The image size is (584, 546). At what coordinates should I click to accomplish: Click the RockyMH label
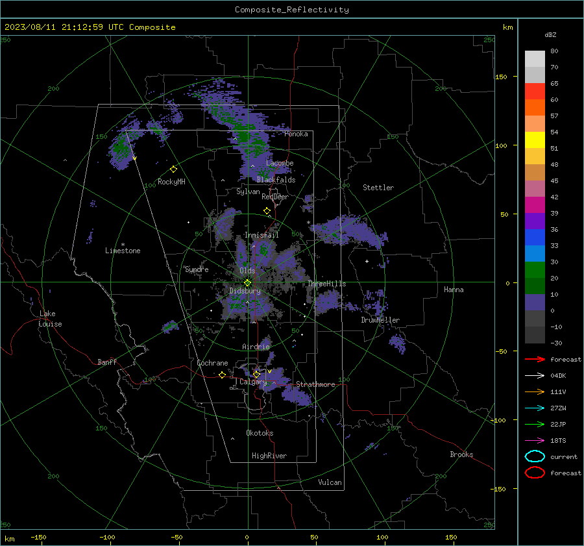[171, 182]
